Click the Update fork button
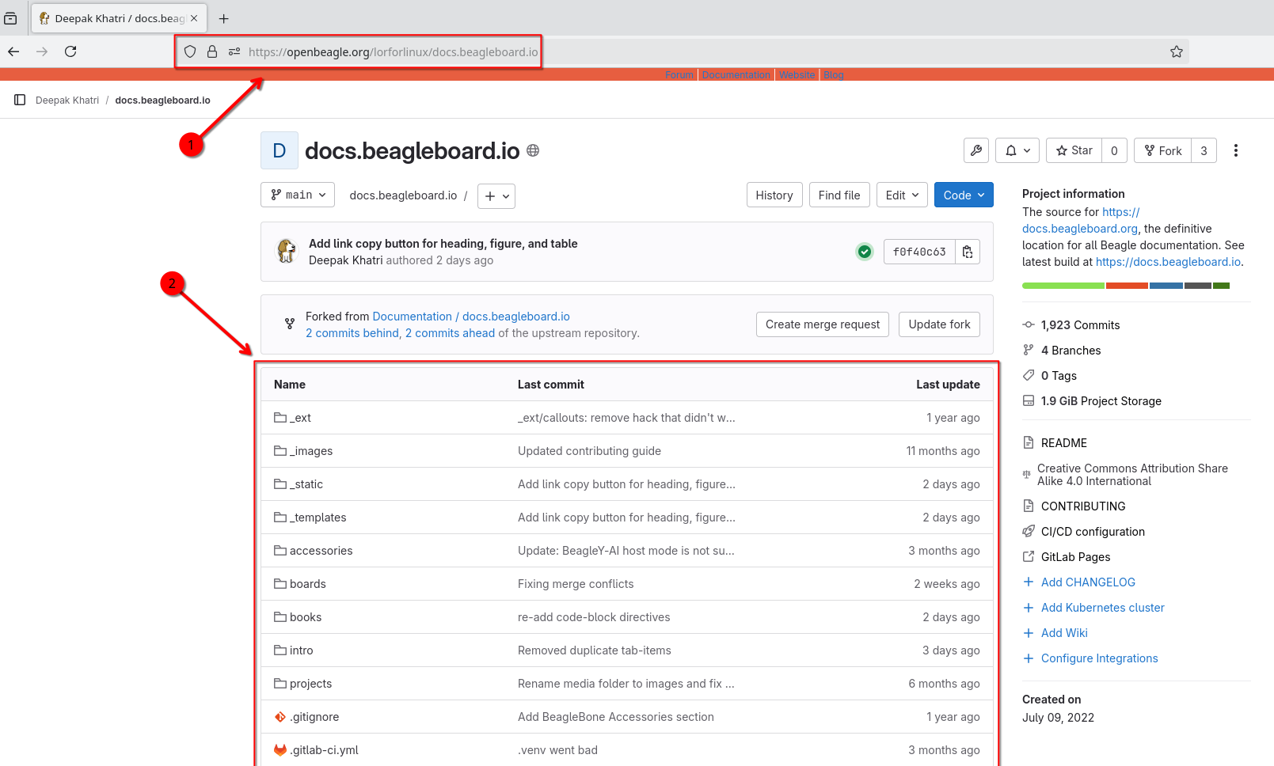 coord(939,324)
